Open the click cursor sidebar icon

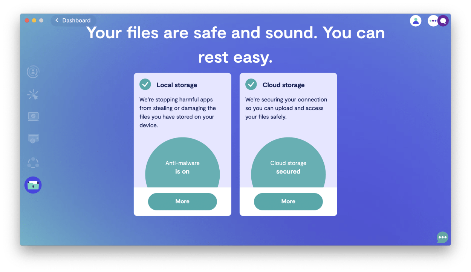click(33, 95)
